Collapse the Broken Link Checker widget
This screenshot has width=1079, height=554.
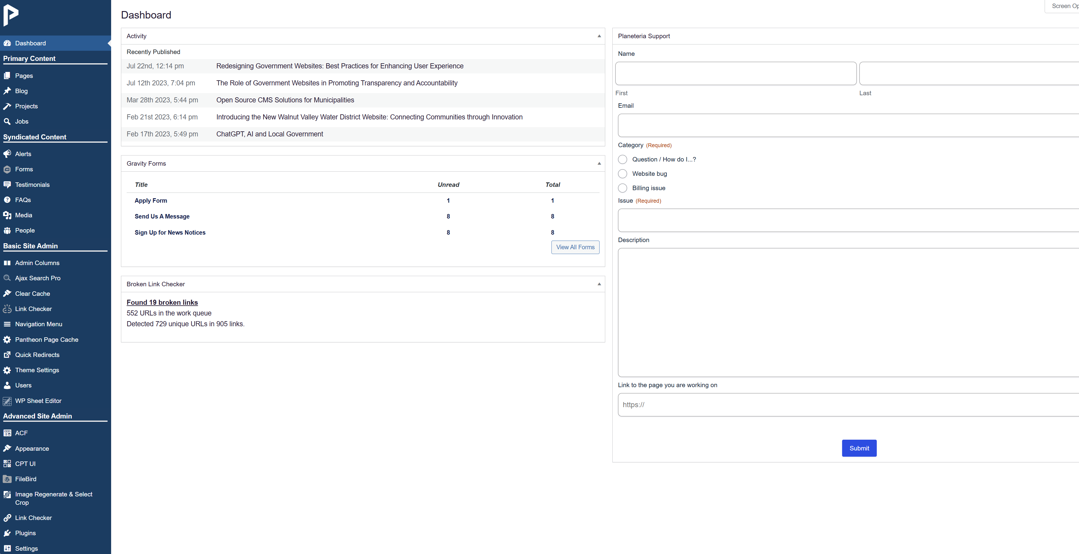(x=599, y=284)
